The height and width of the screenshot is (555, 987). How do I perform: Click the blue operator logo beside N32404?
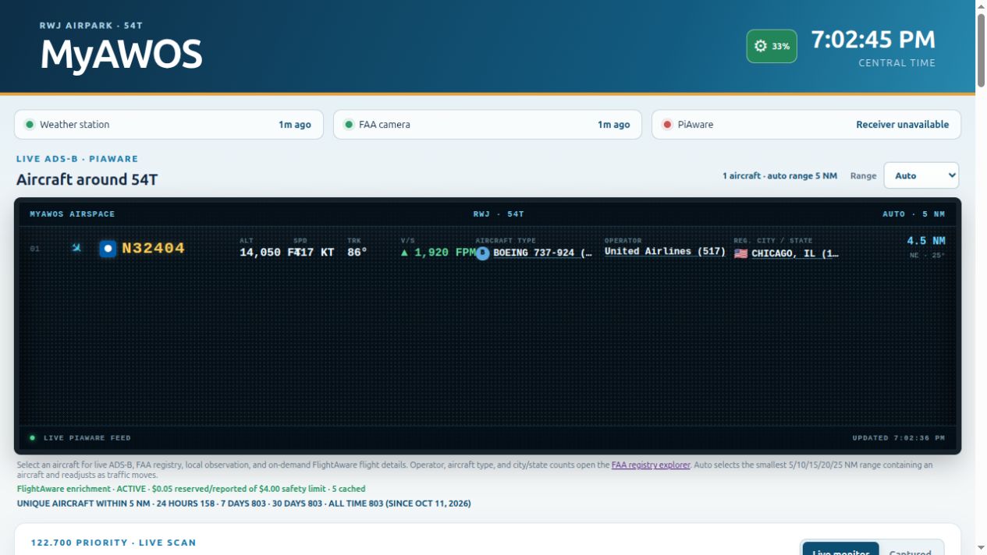coord(108,249)
